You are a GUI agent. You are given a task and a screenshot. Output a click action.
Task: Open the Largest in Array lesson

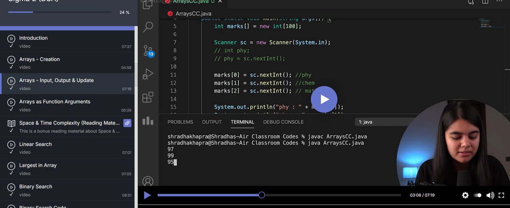pyautogui.click(x=67, y=169)
